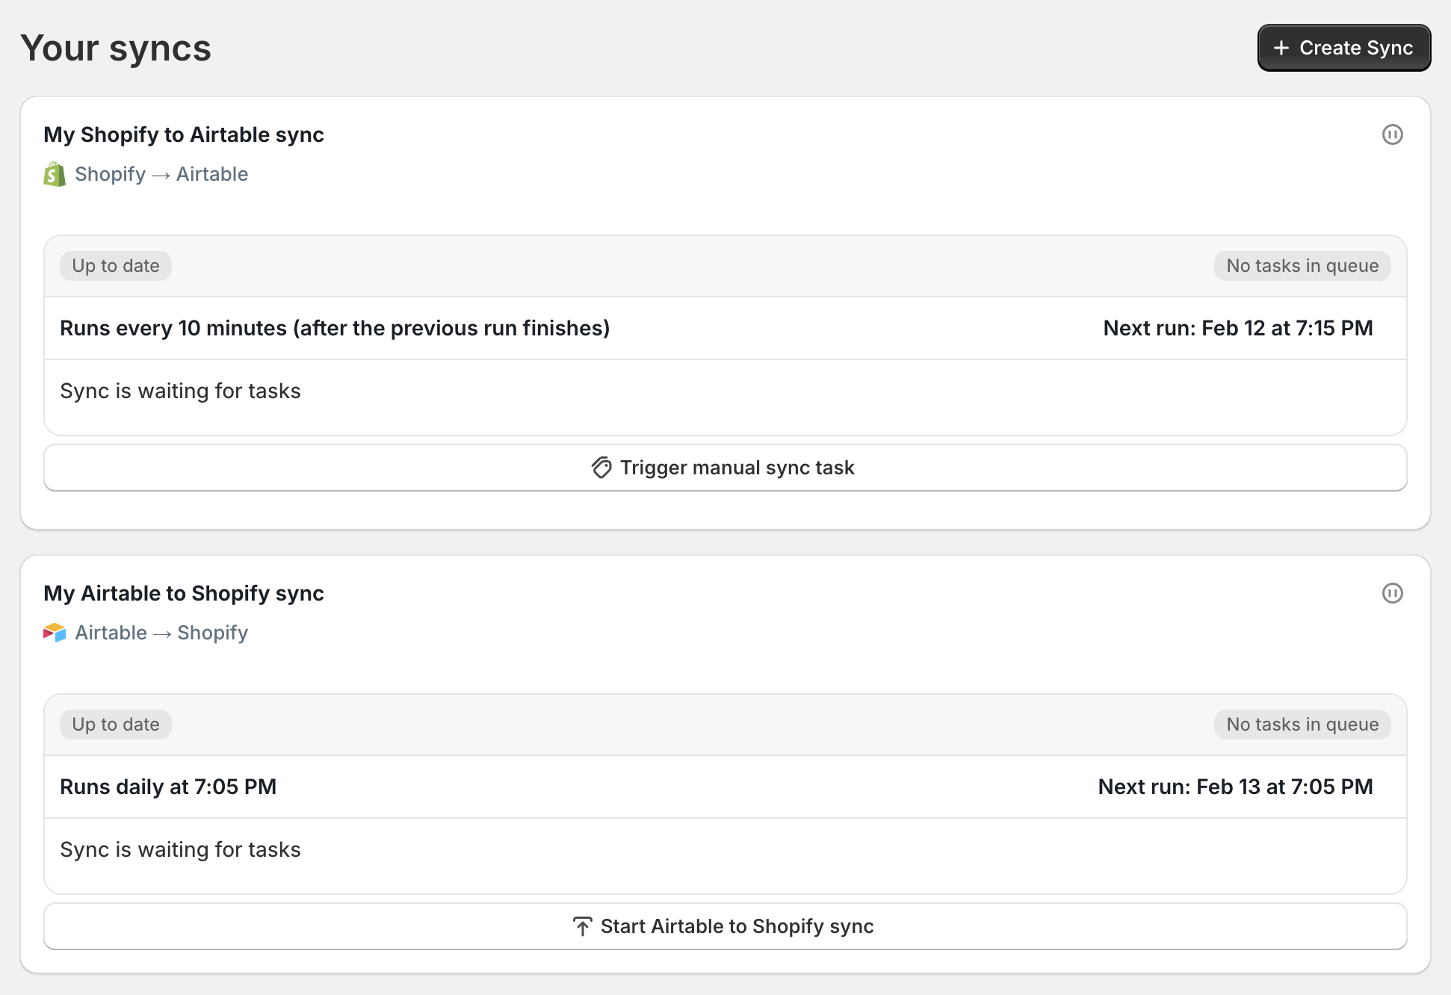The width and height of the screenshot is (1451, 995).
Task: Click the plus icon in Create Sync
Action: 1281,48
